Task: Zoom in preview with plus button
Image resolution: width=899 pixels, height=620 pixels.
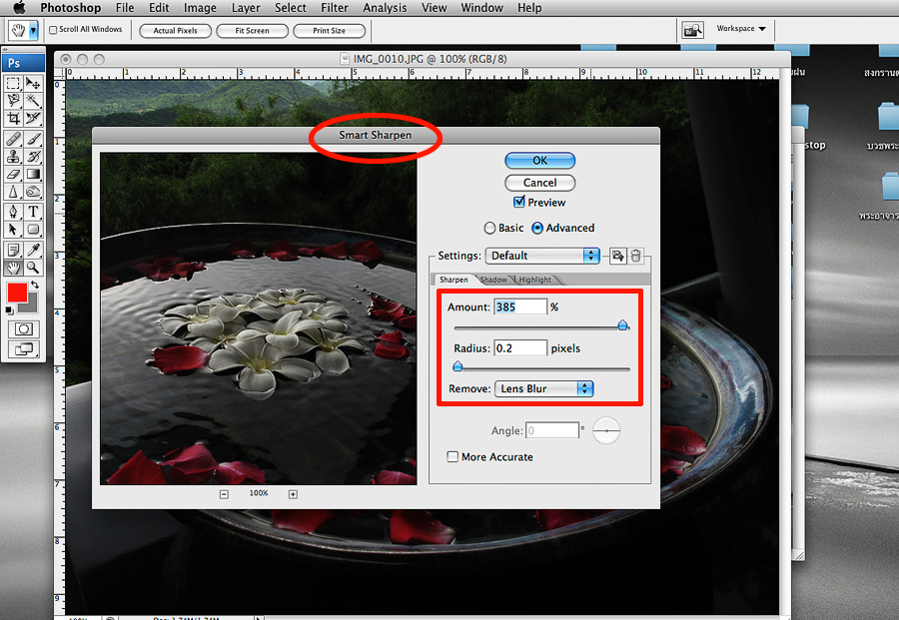Action: tap(293, 493)
